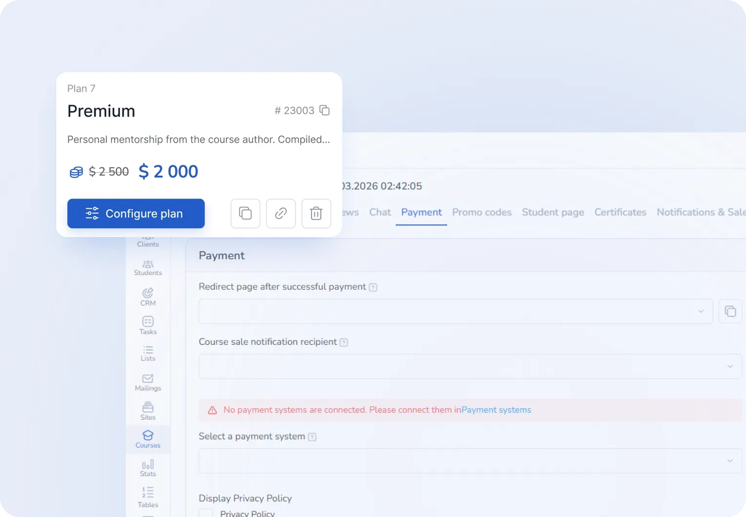Copy the plan ID 23003
Viewport: 746px width, 517px height.
325,110
